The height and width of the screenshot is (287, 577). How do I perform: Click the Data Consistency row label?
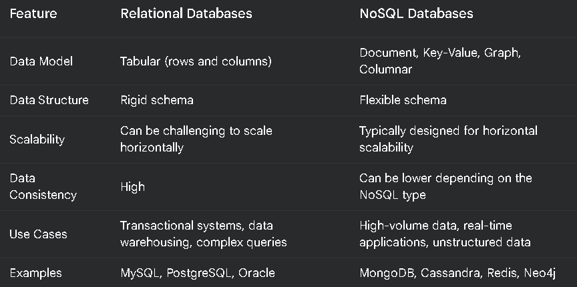pyautogui.click(x=43, y=187)
